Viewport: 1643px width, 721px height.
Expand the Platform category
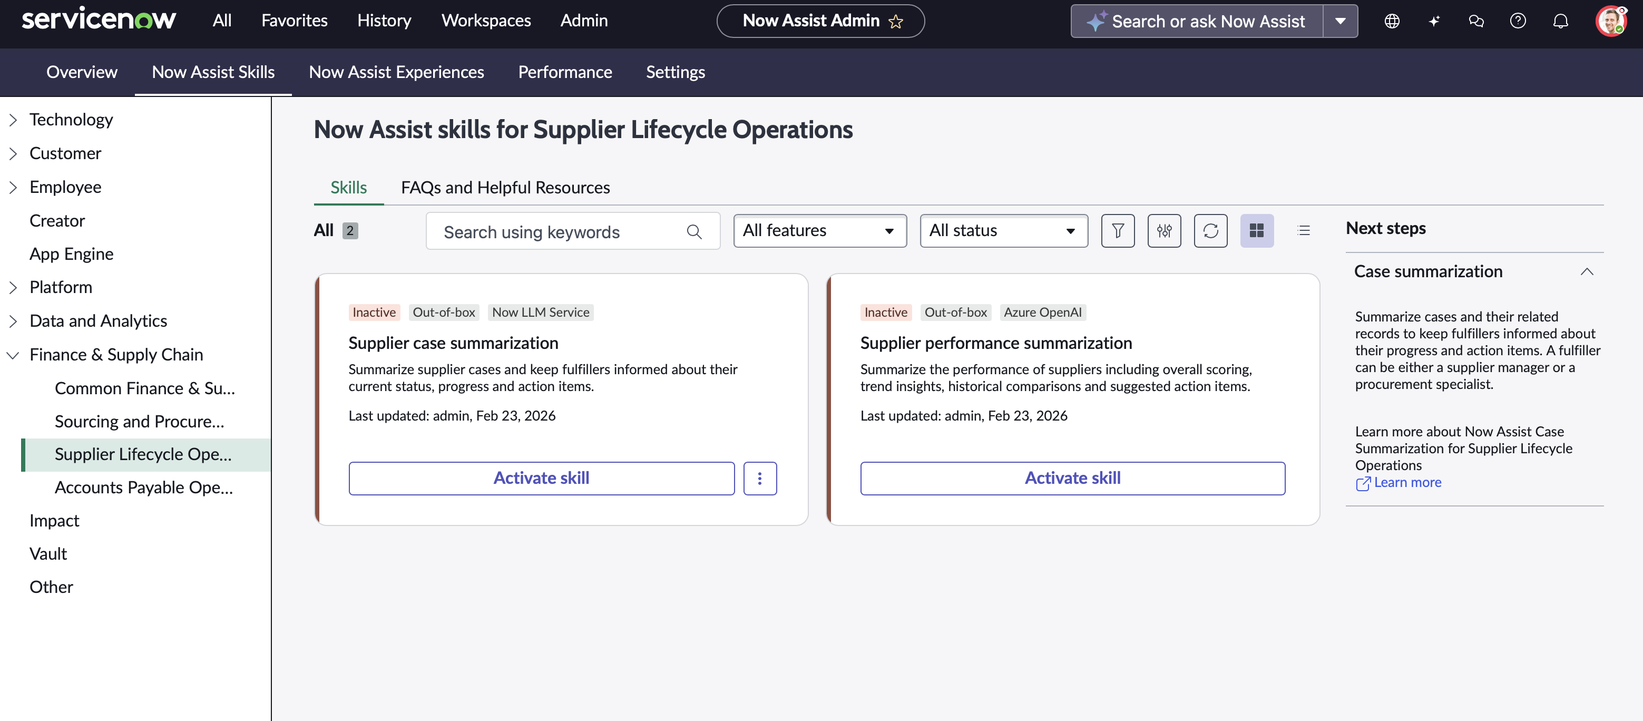(13, 288)
